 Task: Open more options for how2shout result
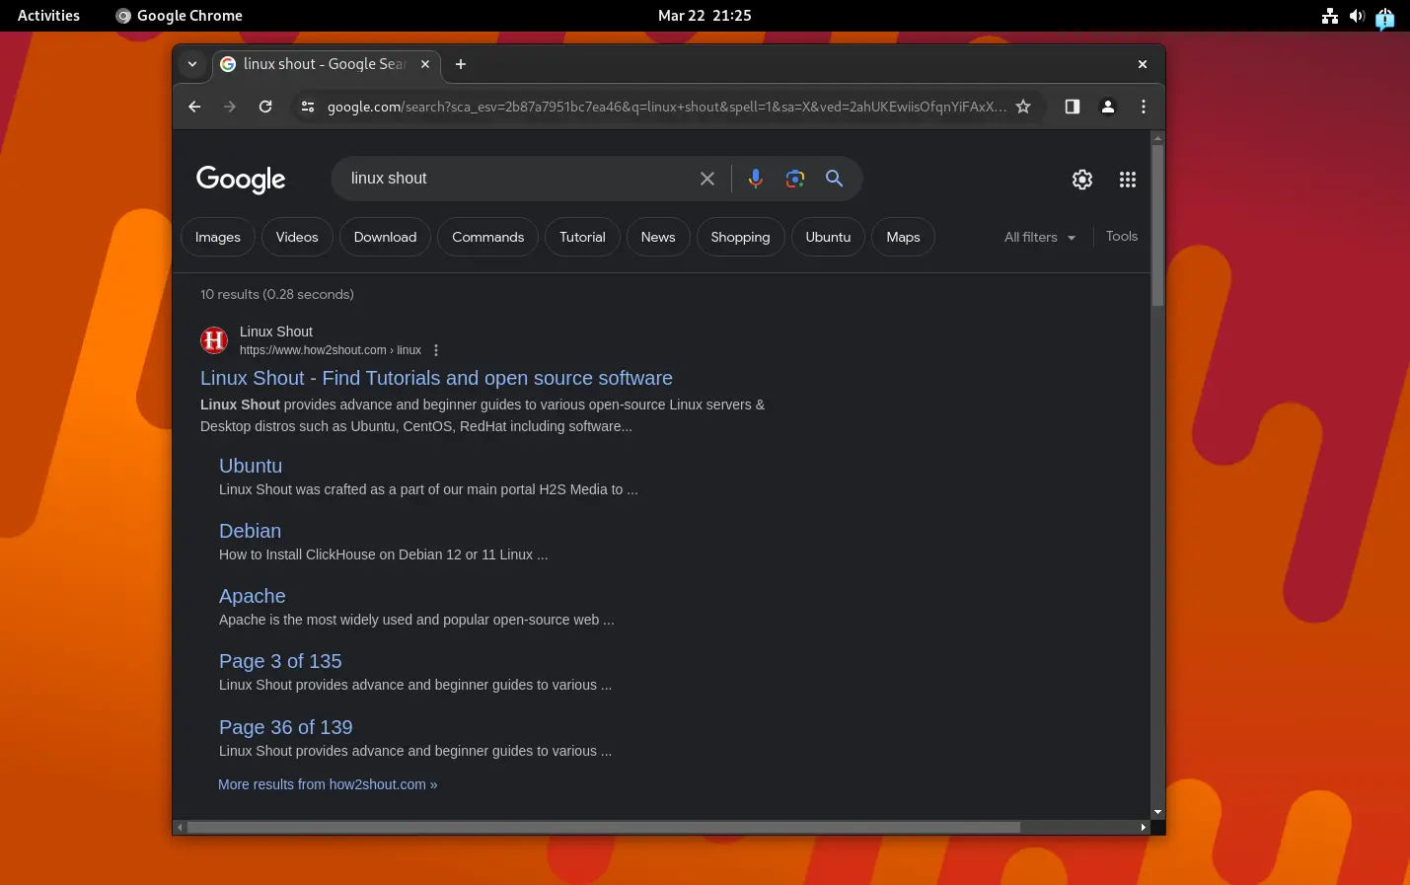pyautogui.click(x=436, y=350)
